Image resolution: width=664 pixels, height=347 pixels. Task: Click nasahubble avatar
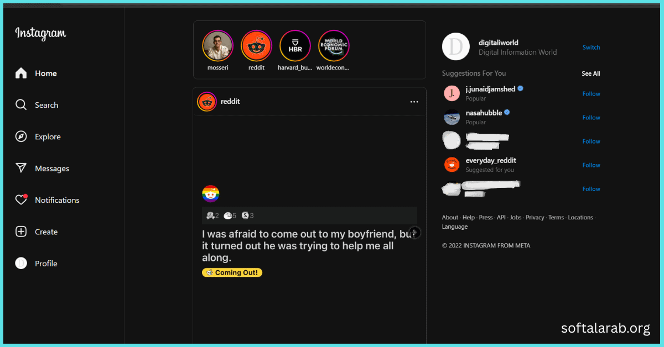coord(452,117)
